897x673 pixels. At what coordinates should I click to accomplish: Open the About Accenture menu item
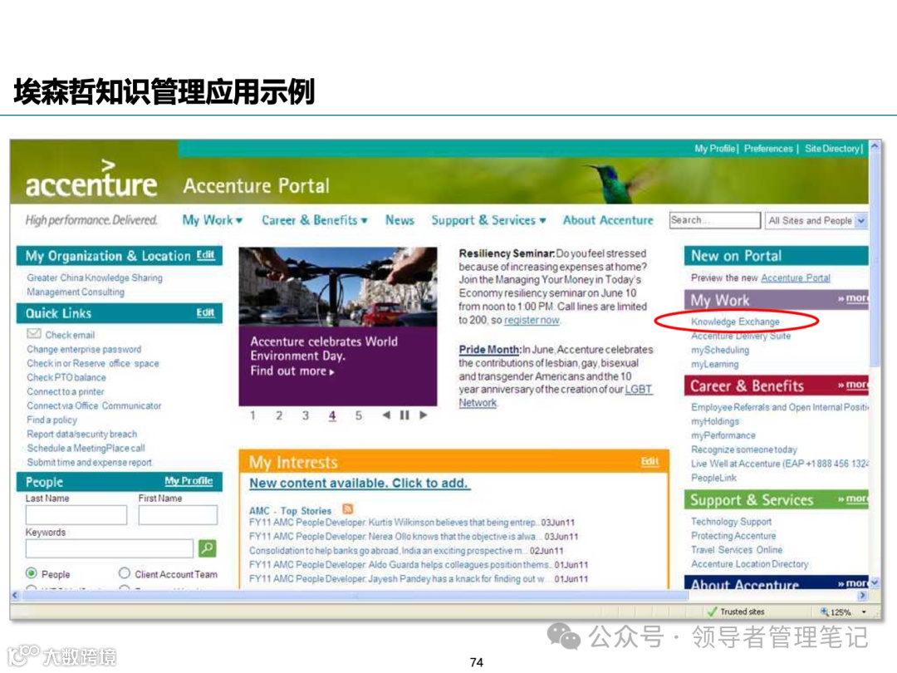click(x=607, y=220)
